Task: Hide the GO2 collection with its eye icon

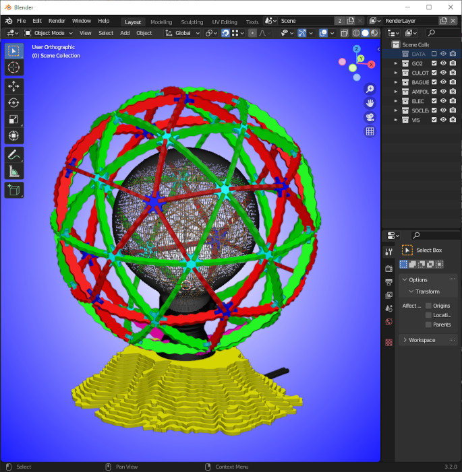Action: (x=444, y=63)
